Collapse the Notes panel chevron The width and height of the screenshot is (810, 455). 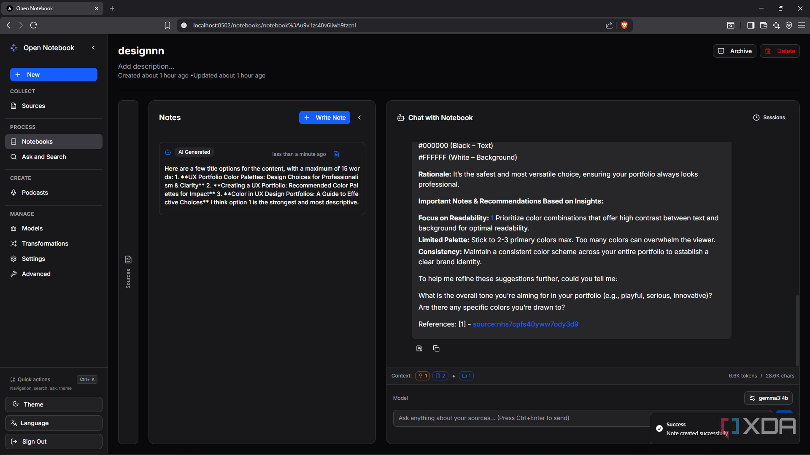pos(359,118)
